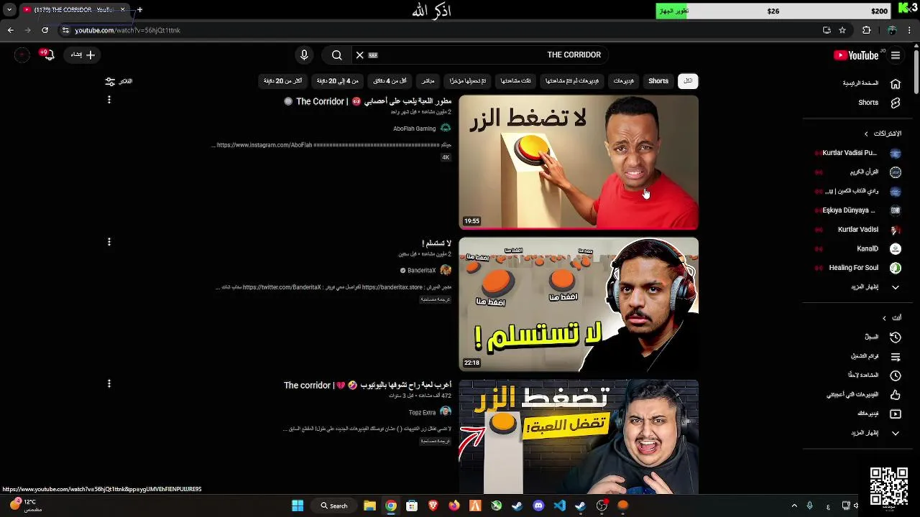Clear the search query with X
920x517 pixels.
pos(360,55)
